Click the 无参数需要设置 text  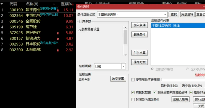pyautogui.click(x=89, y=29)
